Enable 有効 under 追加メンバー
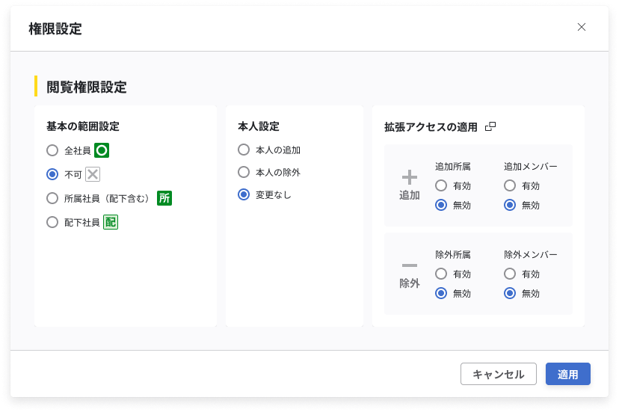The image size is (619, 412). tap(510, 185)
